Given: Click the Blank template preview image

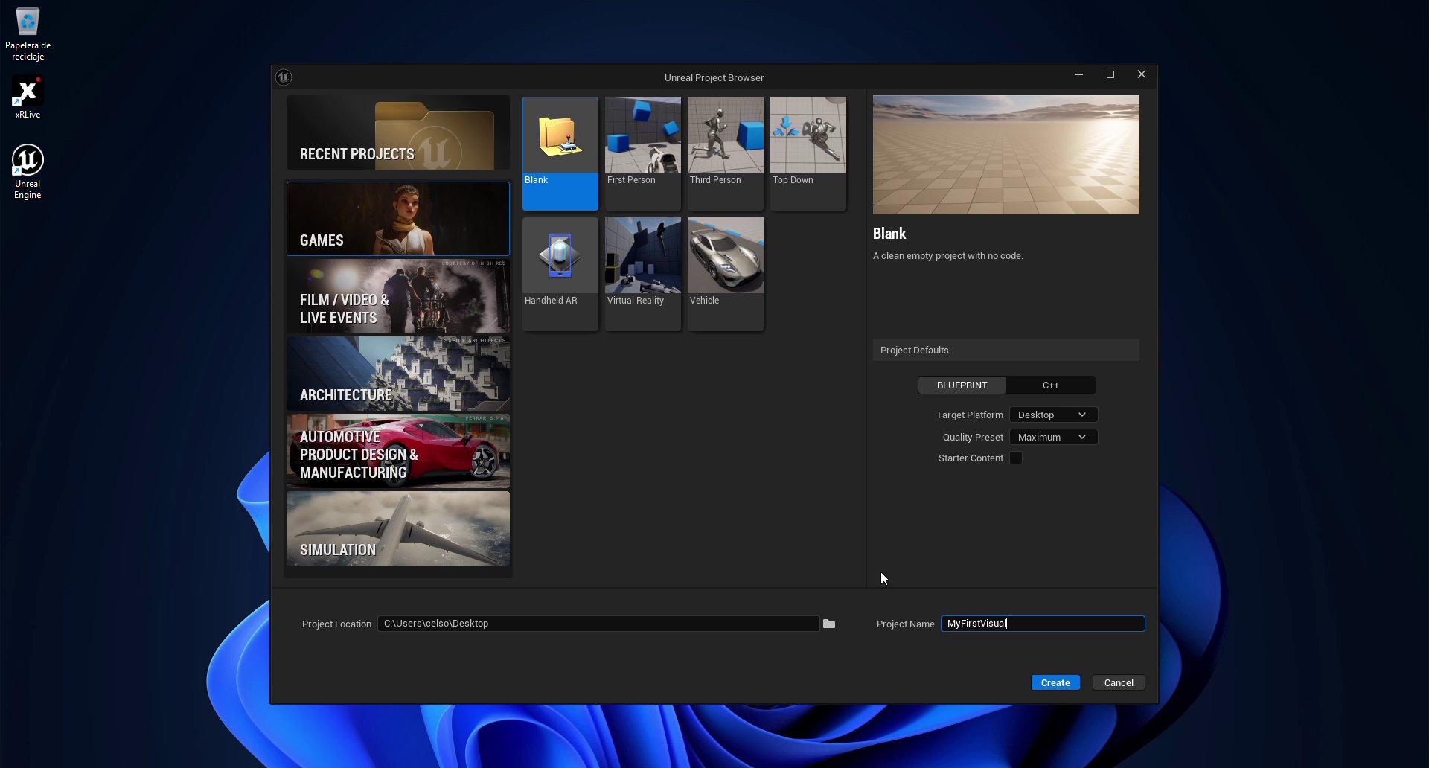Looking at the screenshot, I should point(1006,155).
